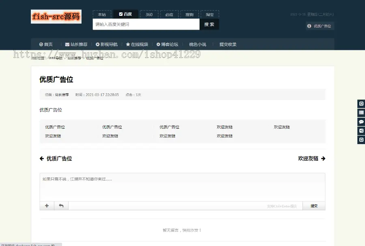Submit comment with 提交 button
Image resolution: width=365 pixels, height=246 pixels.
tap(314, 206)
